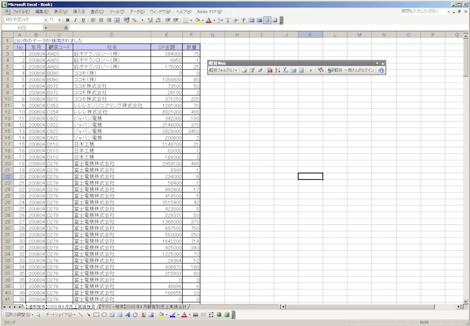Apply Comma style format
This screenshot has height=326, width=470.
(x=142, y=20)
